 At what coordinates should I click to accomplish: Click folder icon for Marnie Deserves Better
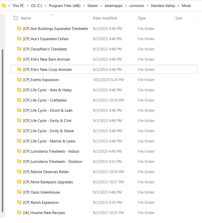click(19, 172)
